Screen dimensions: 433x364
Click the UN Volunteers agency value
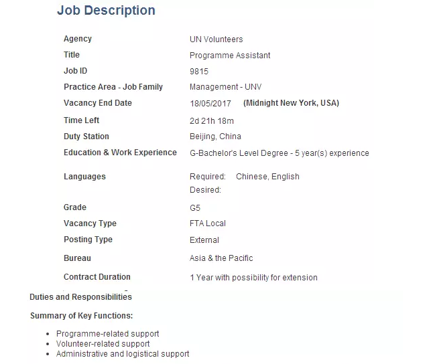point(216,39)
